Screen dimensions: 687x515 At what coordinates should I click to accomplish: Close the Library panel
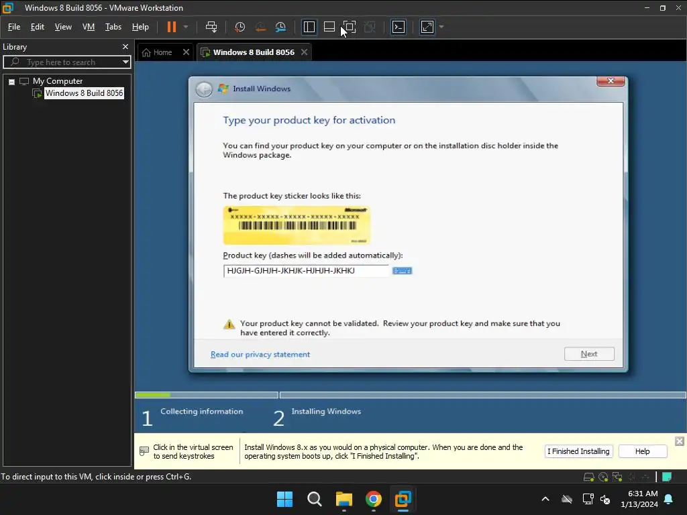pos(125,46)
